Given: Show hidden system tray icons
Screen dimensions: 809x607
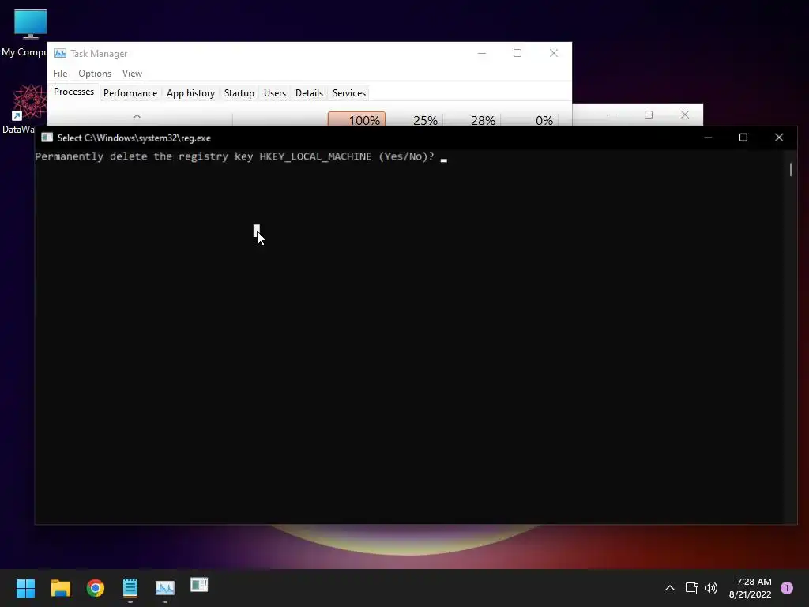Looking at the screenshot, I should [x=670, y=588].
